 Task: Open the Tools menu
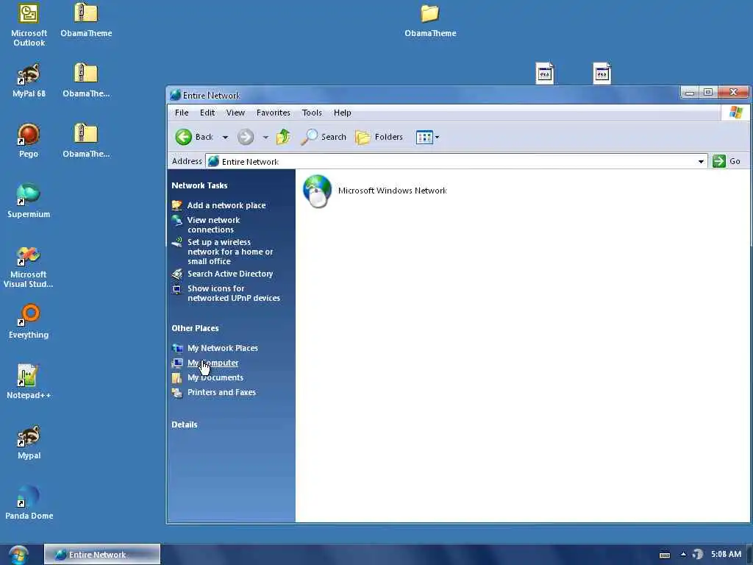(x=312, y=113)
